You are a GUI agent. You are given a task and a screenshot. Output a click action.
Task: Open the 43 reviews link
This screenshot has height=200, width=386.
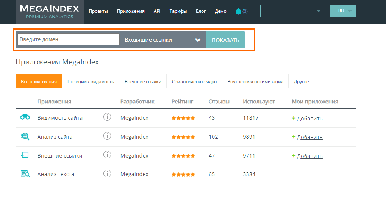coord(212,118)
